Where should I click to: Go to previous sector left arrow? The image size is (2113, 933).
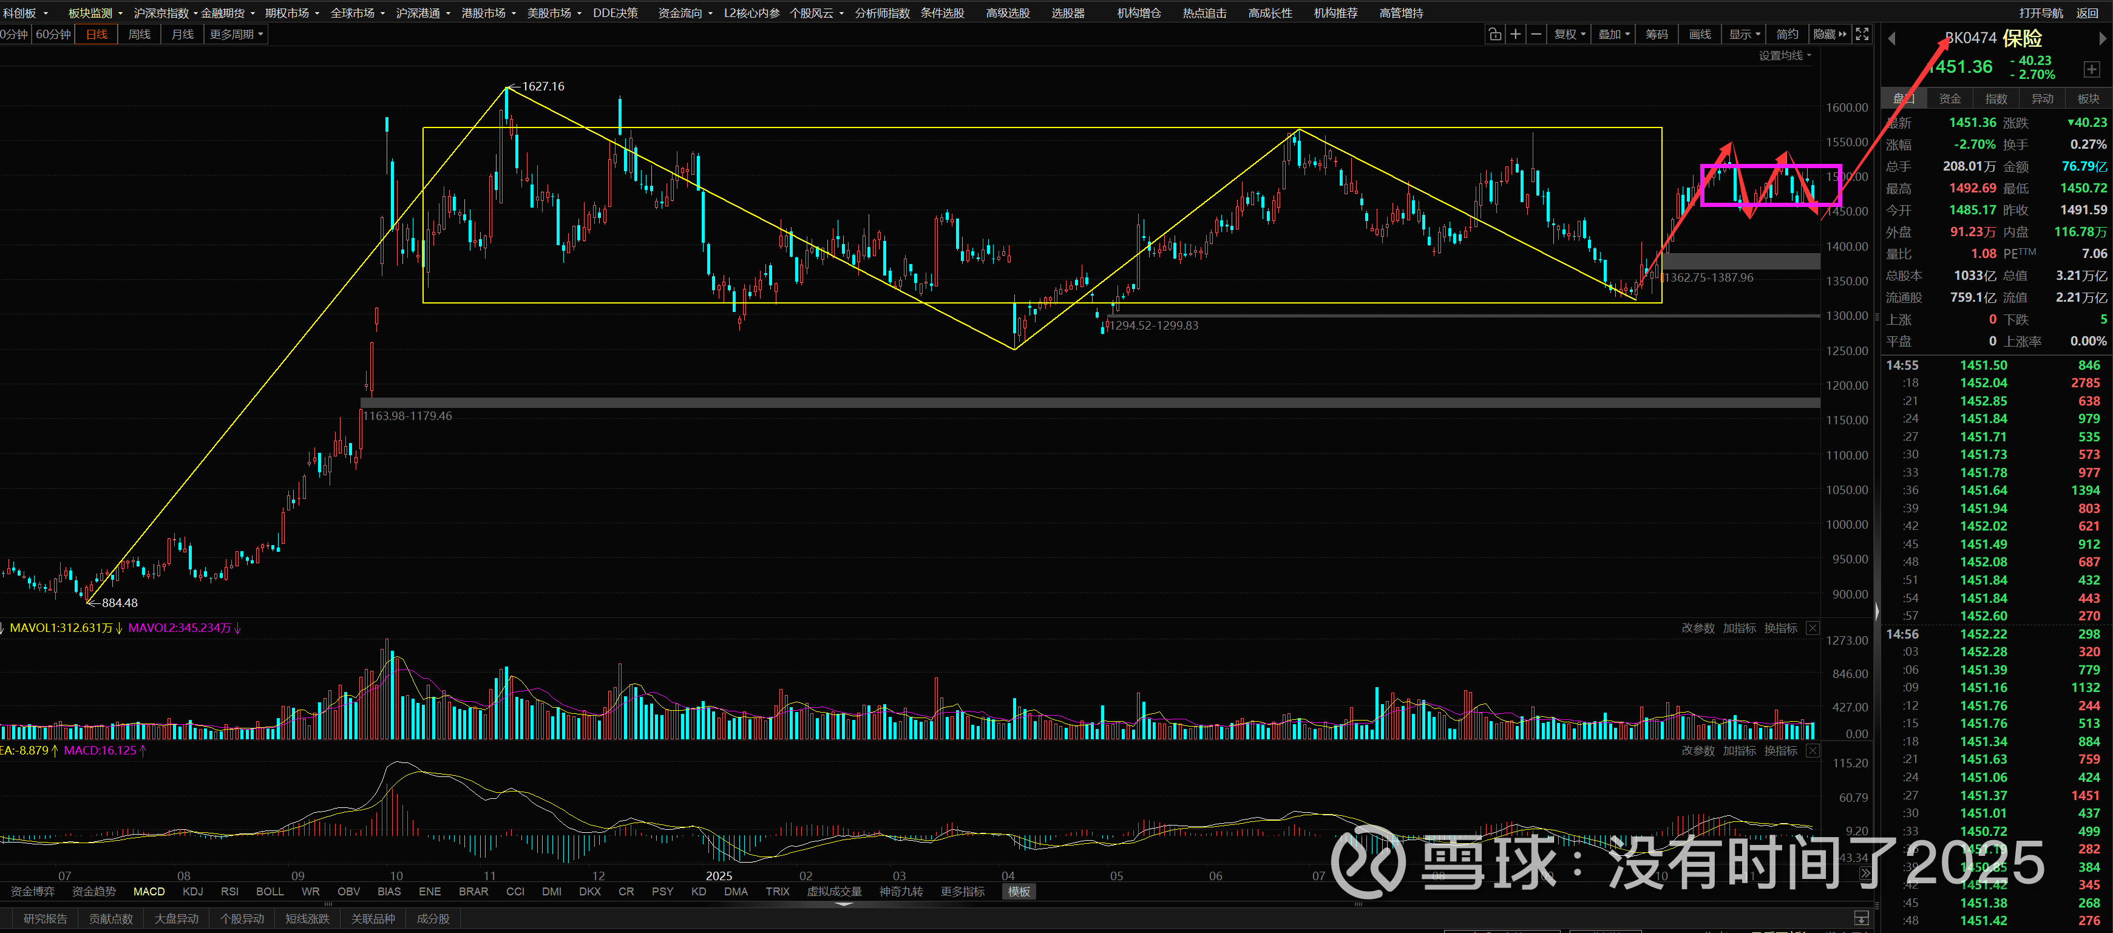pos(1891,39)
